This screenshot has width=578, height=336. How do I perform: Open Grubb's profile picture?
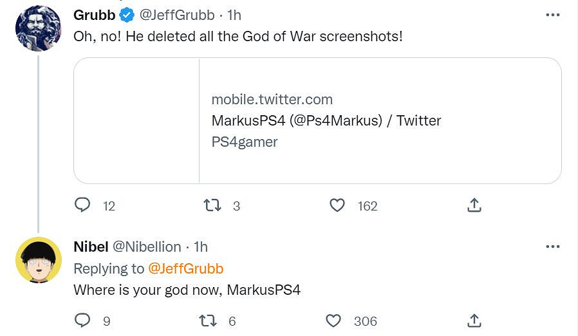tap(38, 28)
